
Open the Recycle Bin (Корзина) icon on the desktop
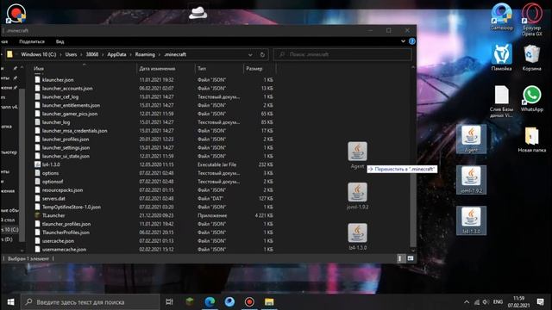pyautogui.click(x=531, y=58)
